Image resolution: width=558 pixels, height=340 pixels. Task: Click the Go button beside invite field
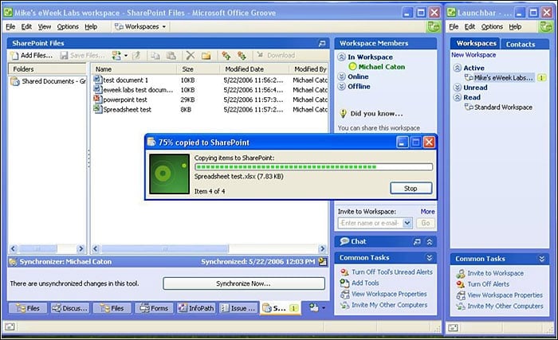[425, 223]
